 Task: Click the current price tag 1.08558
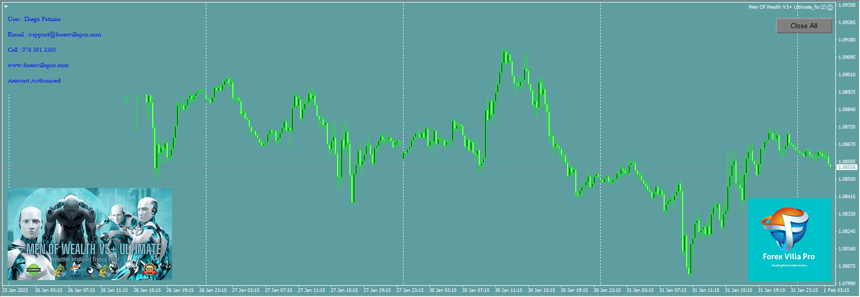pos(847,167)
